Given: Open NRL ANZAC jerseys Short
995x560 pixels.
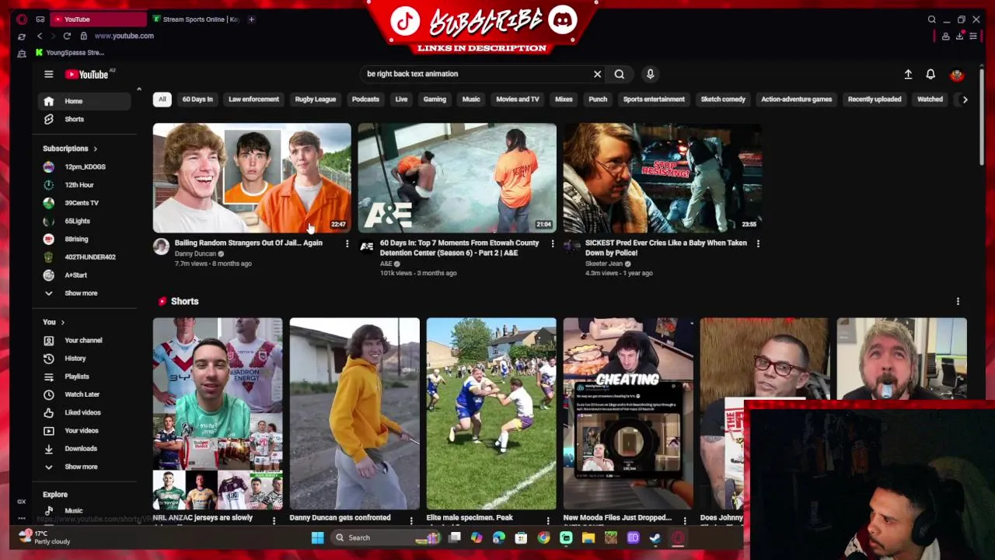Looking at the screenshot, I should (x=218, y=414).
